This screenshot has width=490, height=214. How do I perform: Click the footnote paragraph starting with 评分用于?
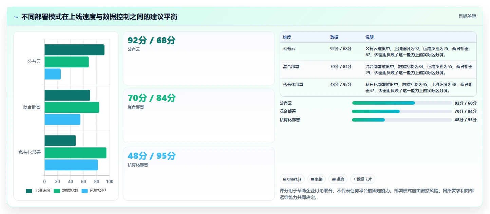377,194
